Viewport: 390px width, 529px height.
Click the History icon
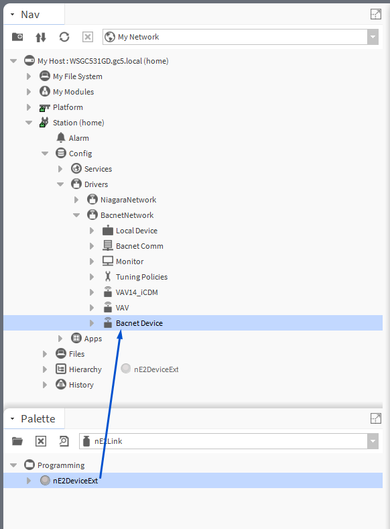[x=61, y=384]
